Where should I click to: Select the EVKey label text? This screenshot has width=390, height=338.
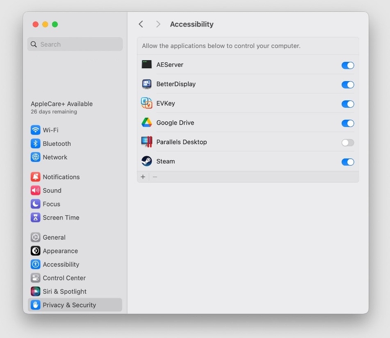tap(166, 103)
